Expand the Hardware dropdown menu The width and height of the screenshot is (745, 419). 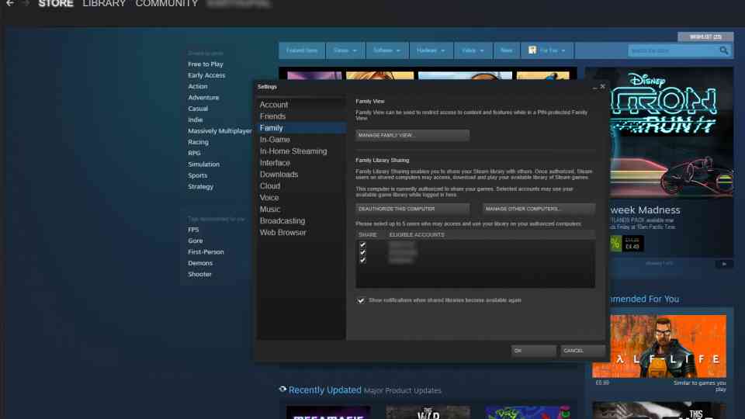[431, 50]
